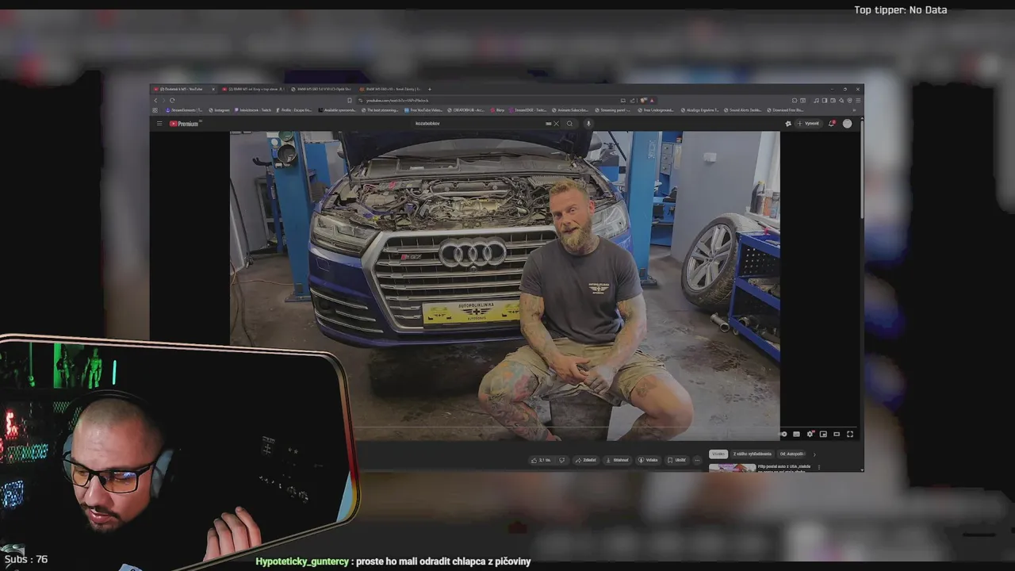Screen dimensions: 1015x571
Task: Open StreamElements bookmark
Action: click(x=184, y=110)
